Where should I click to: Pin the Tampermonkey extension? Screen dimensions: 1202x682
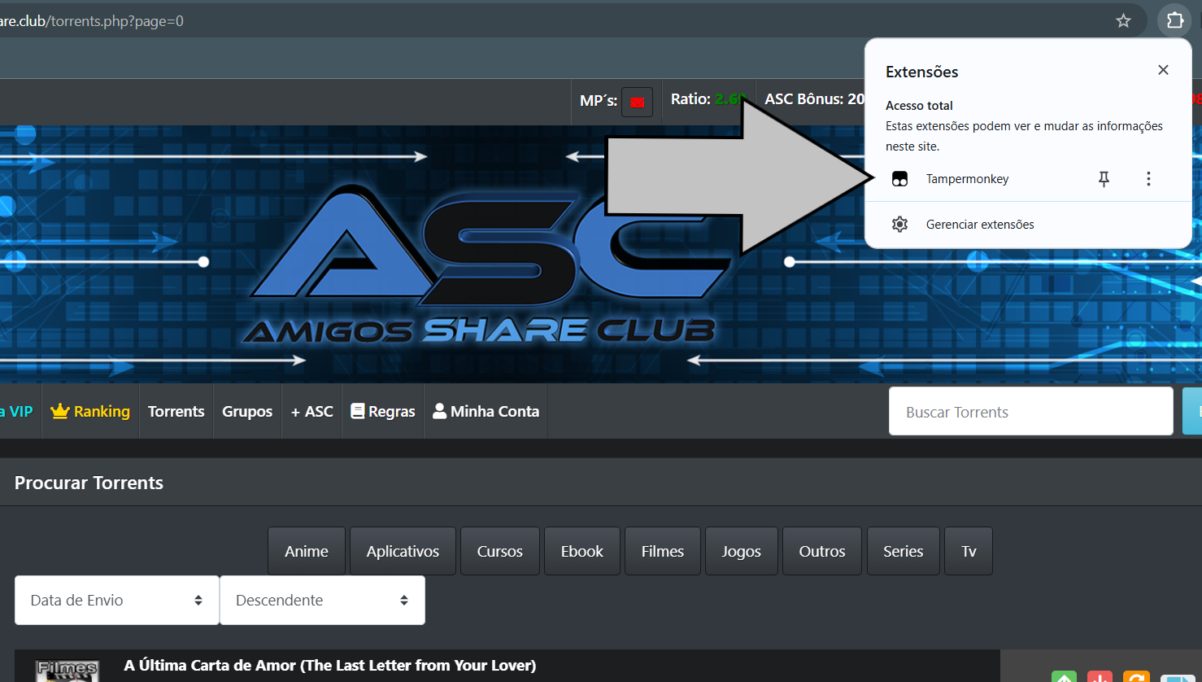pos(1104,179)
